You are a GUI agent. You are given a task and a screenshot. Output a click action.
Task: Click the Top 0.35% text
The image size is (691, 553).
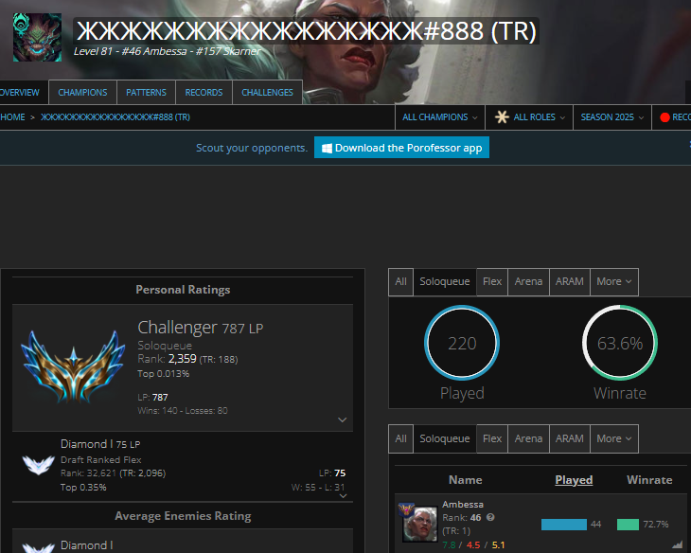pos(83,488)
